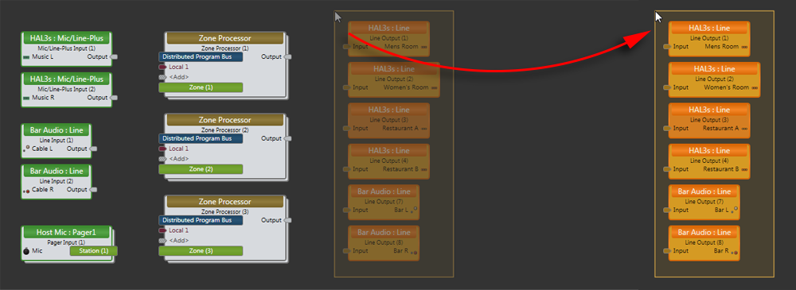Click the Input node of bright Line Output (1) Mens Room

tap(667, 47)
